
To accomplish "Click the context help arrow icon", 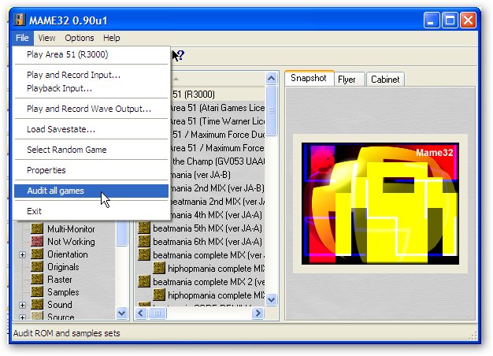I will (178, 55).
